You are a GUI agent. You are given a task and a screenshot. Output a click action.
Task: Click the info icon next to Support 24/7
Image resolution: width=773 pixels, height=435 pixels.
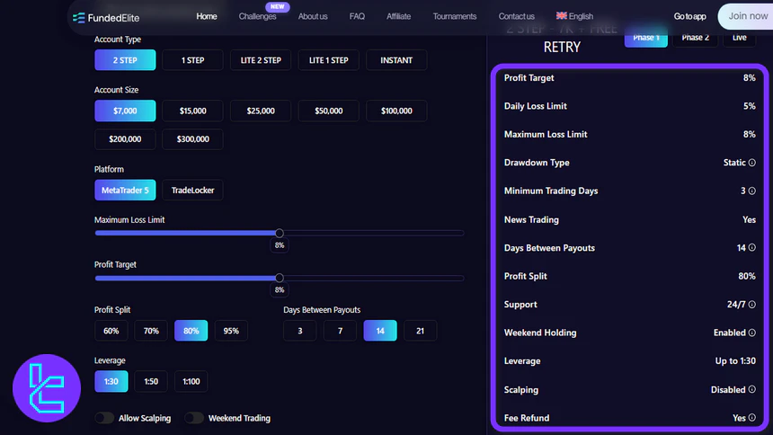tap(752, 305)
